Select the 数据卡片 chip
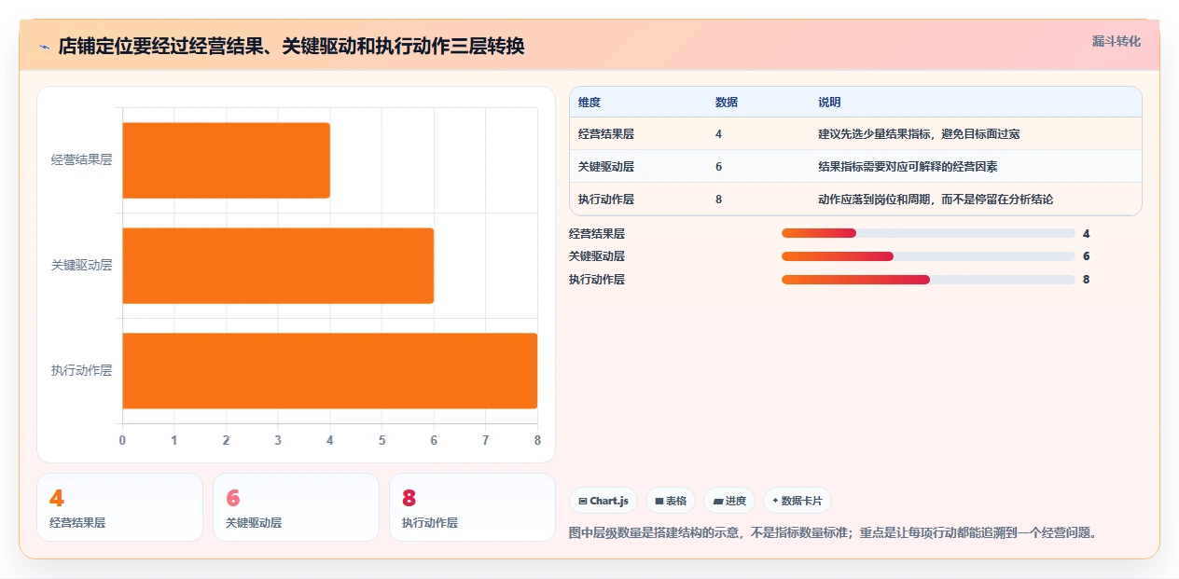This screenshot has width=1179, height=579. tap(798, 501)
